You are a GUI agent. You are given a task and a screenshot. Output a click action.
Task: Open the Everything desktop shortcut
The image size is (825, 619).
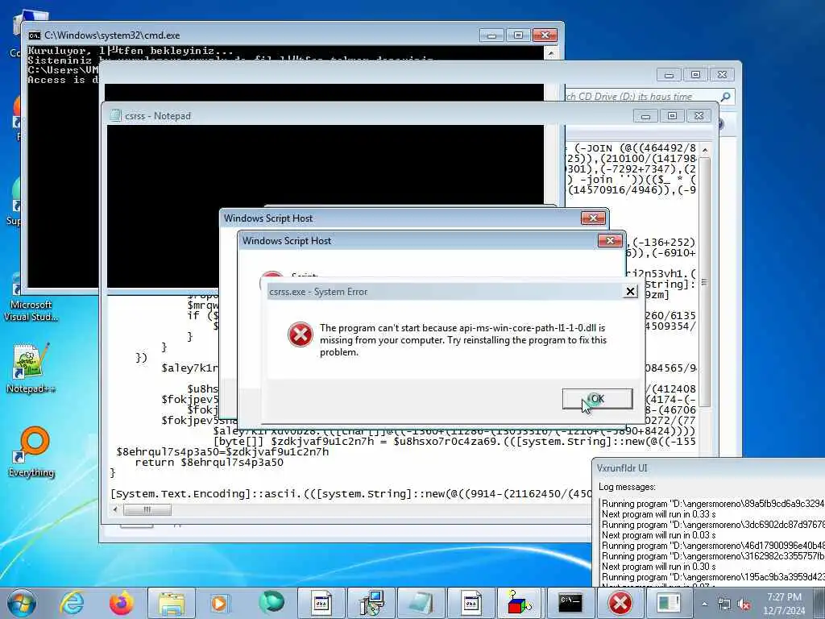pos(31,451)
